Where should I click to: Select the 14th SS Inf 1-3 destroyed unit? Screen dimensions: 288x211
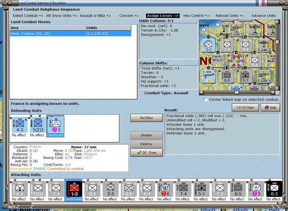pyautogui.click(x=74, y=189)
